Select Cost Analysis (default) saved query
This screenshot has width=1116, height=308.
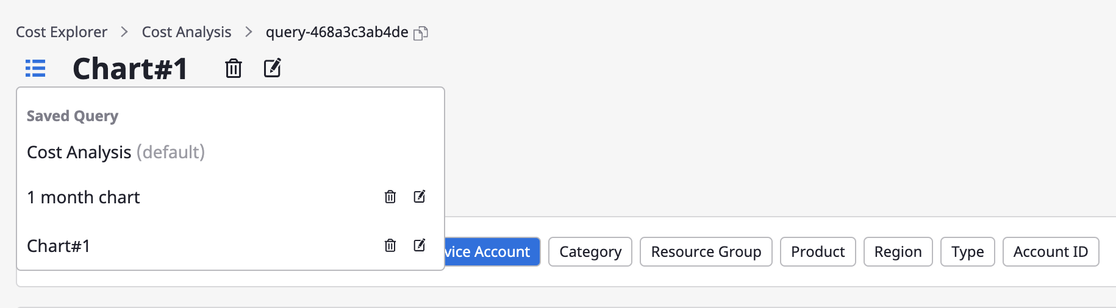116,152
